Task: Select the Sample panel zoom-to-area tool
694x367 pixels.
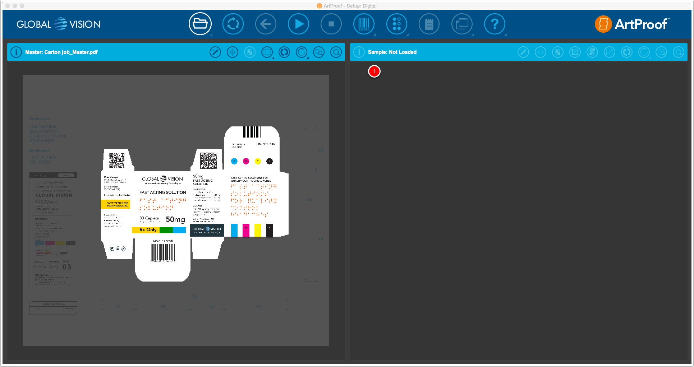Action: pos(661,52)
